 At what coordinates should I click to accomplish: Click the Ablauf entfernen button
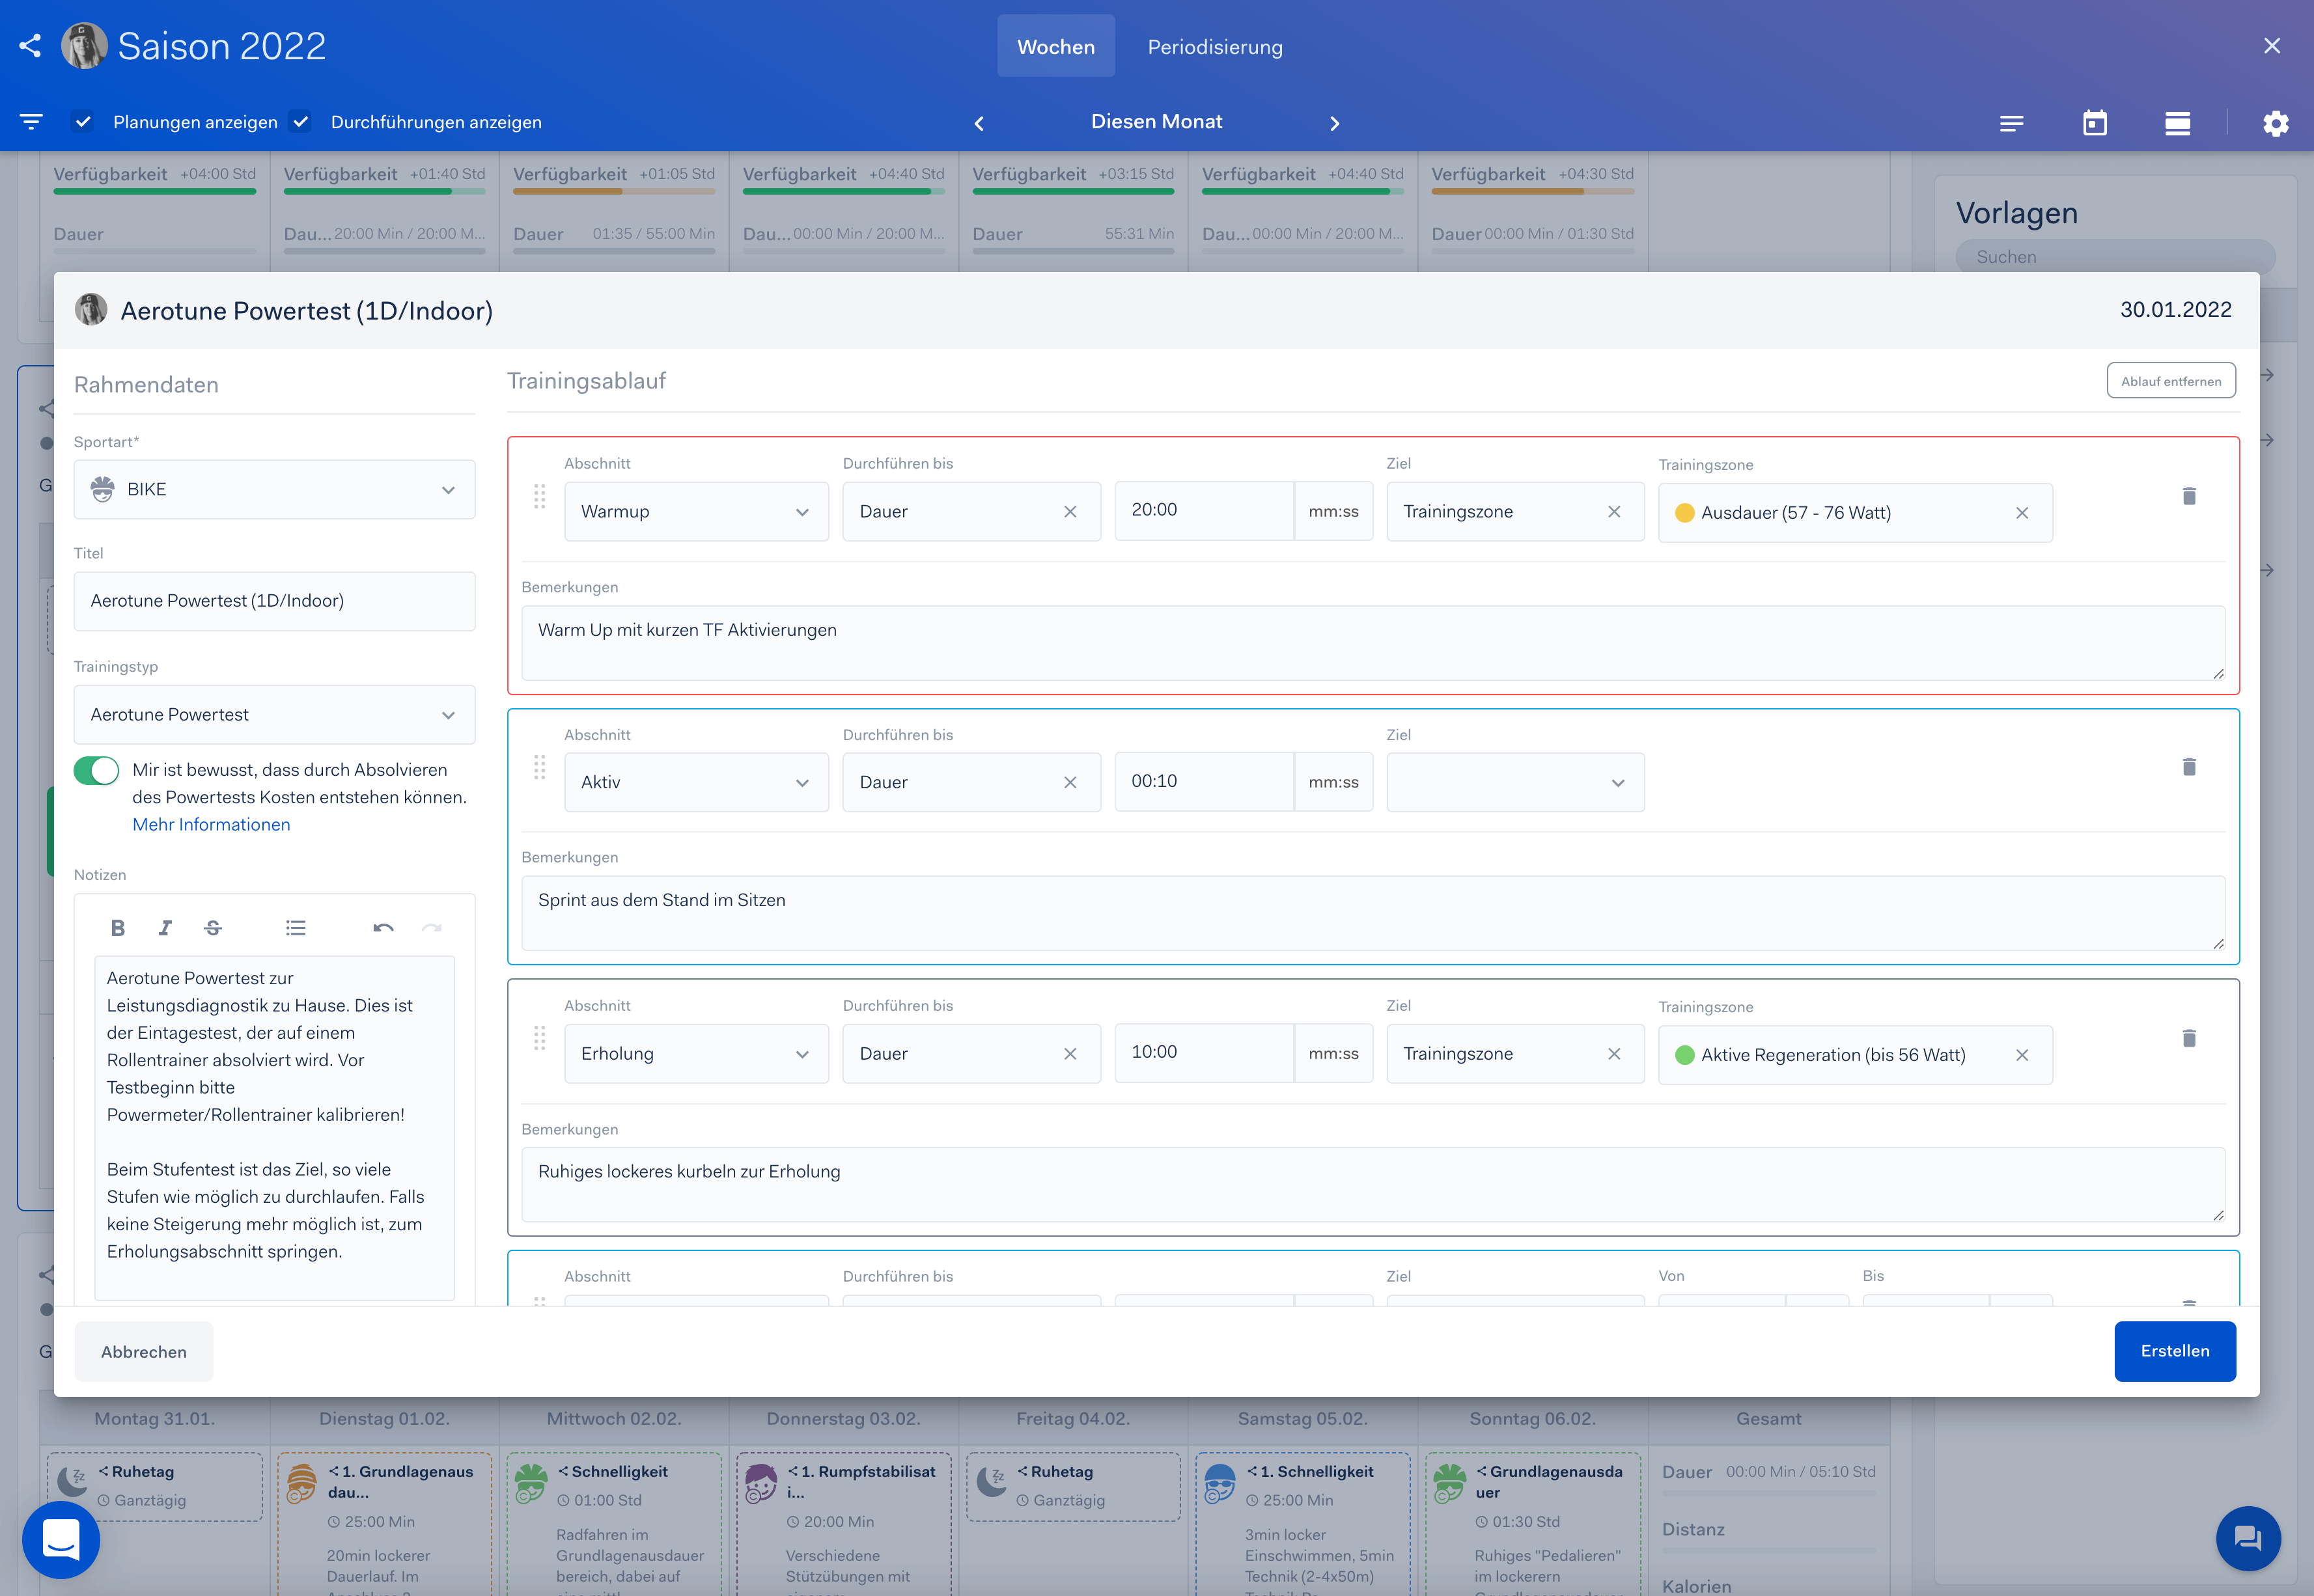2170,381
